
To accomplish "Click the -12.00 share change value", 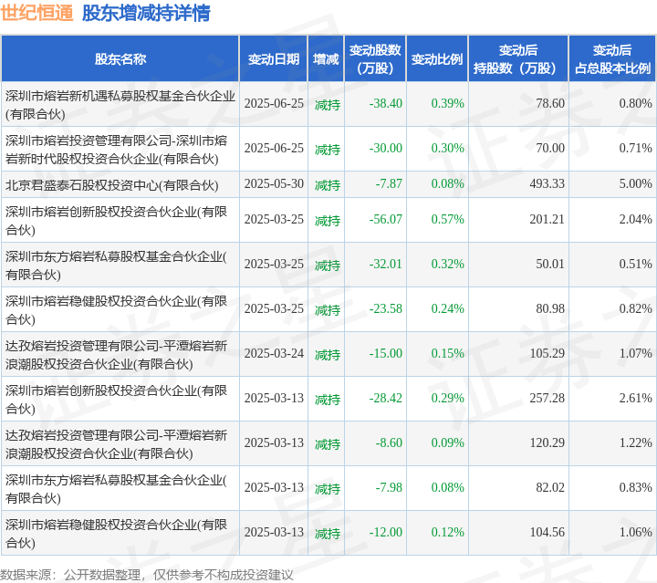I will coord(385,533).
